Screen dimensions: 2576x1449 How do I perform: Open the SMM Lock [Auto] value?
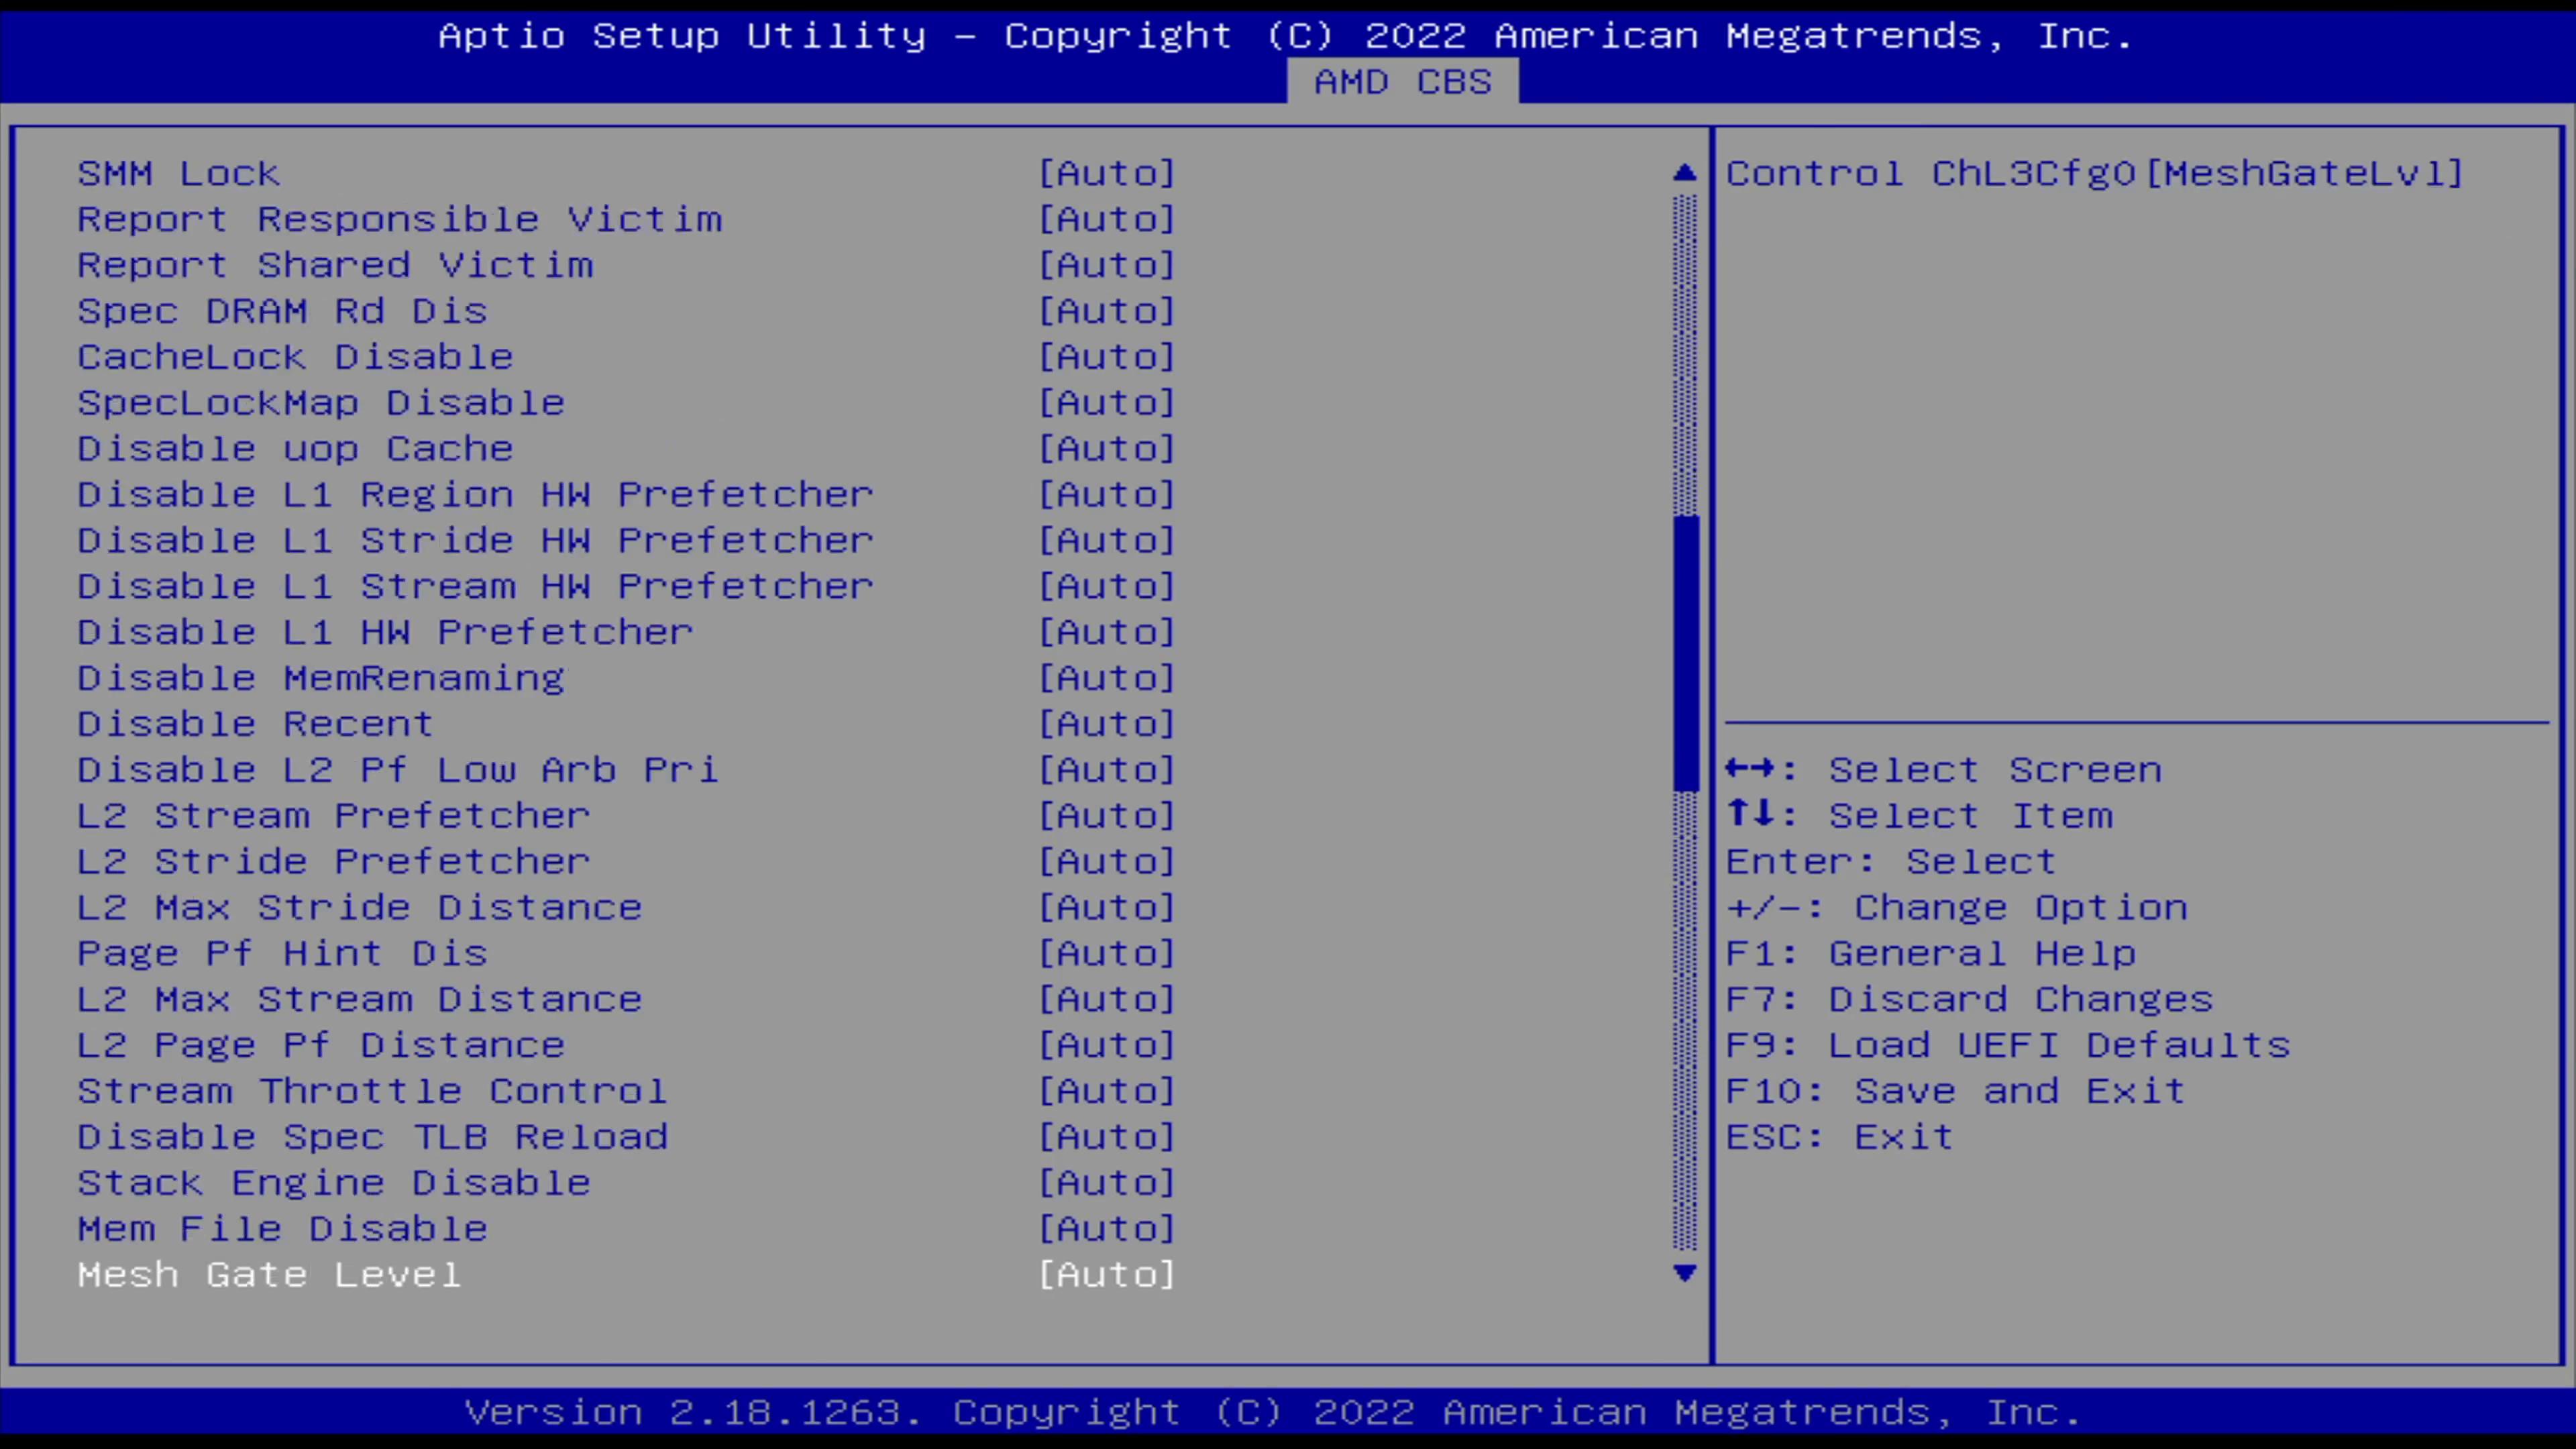pyautogui.click(x=1107, y=173)
